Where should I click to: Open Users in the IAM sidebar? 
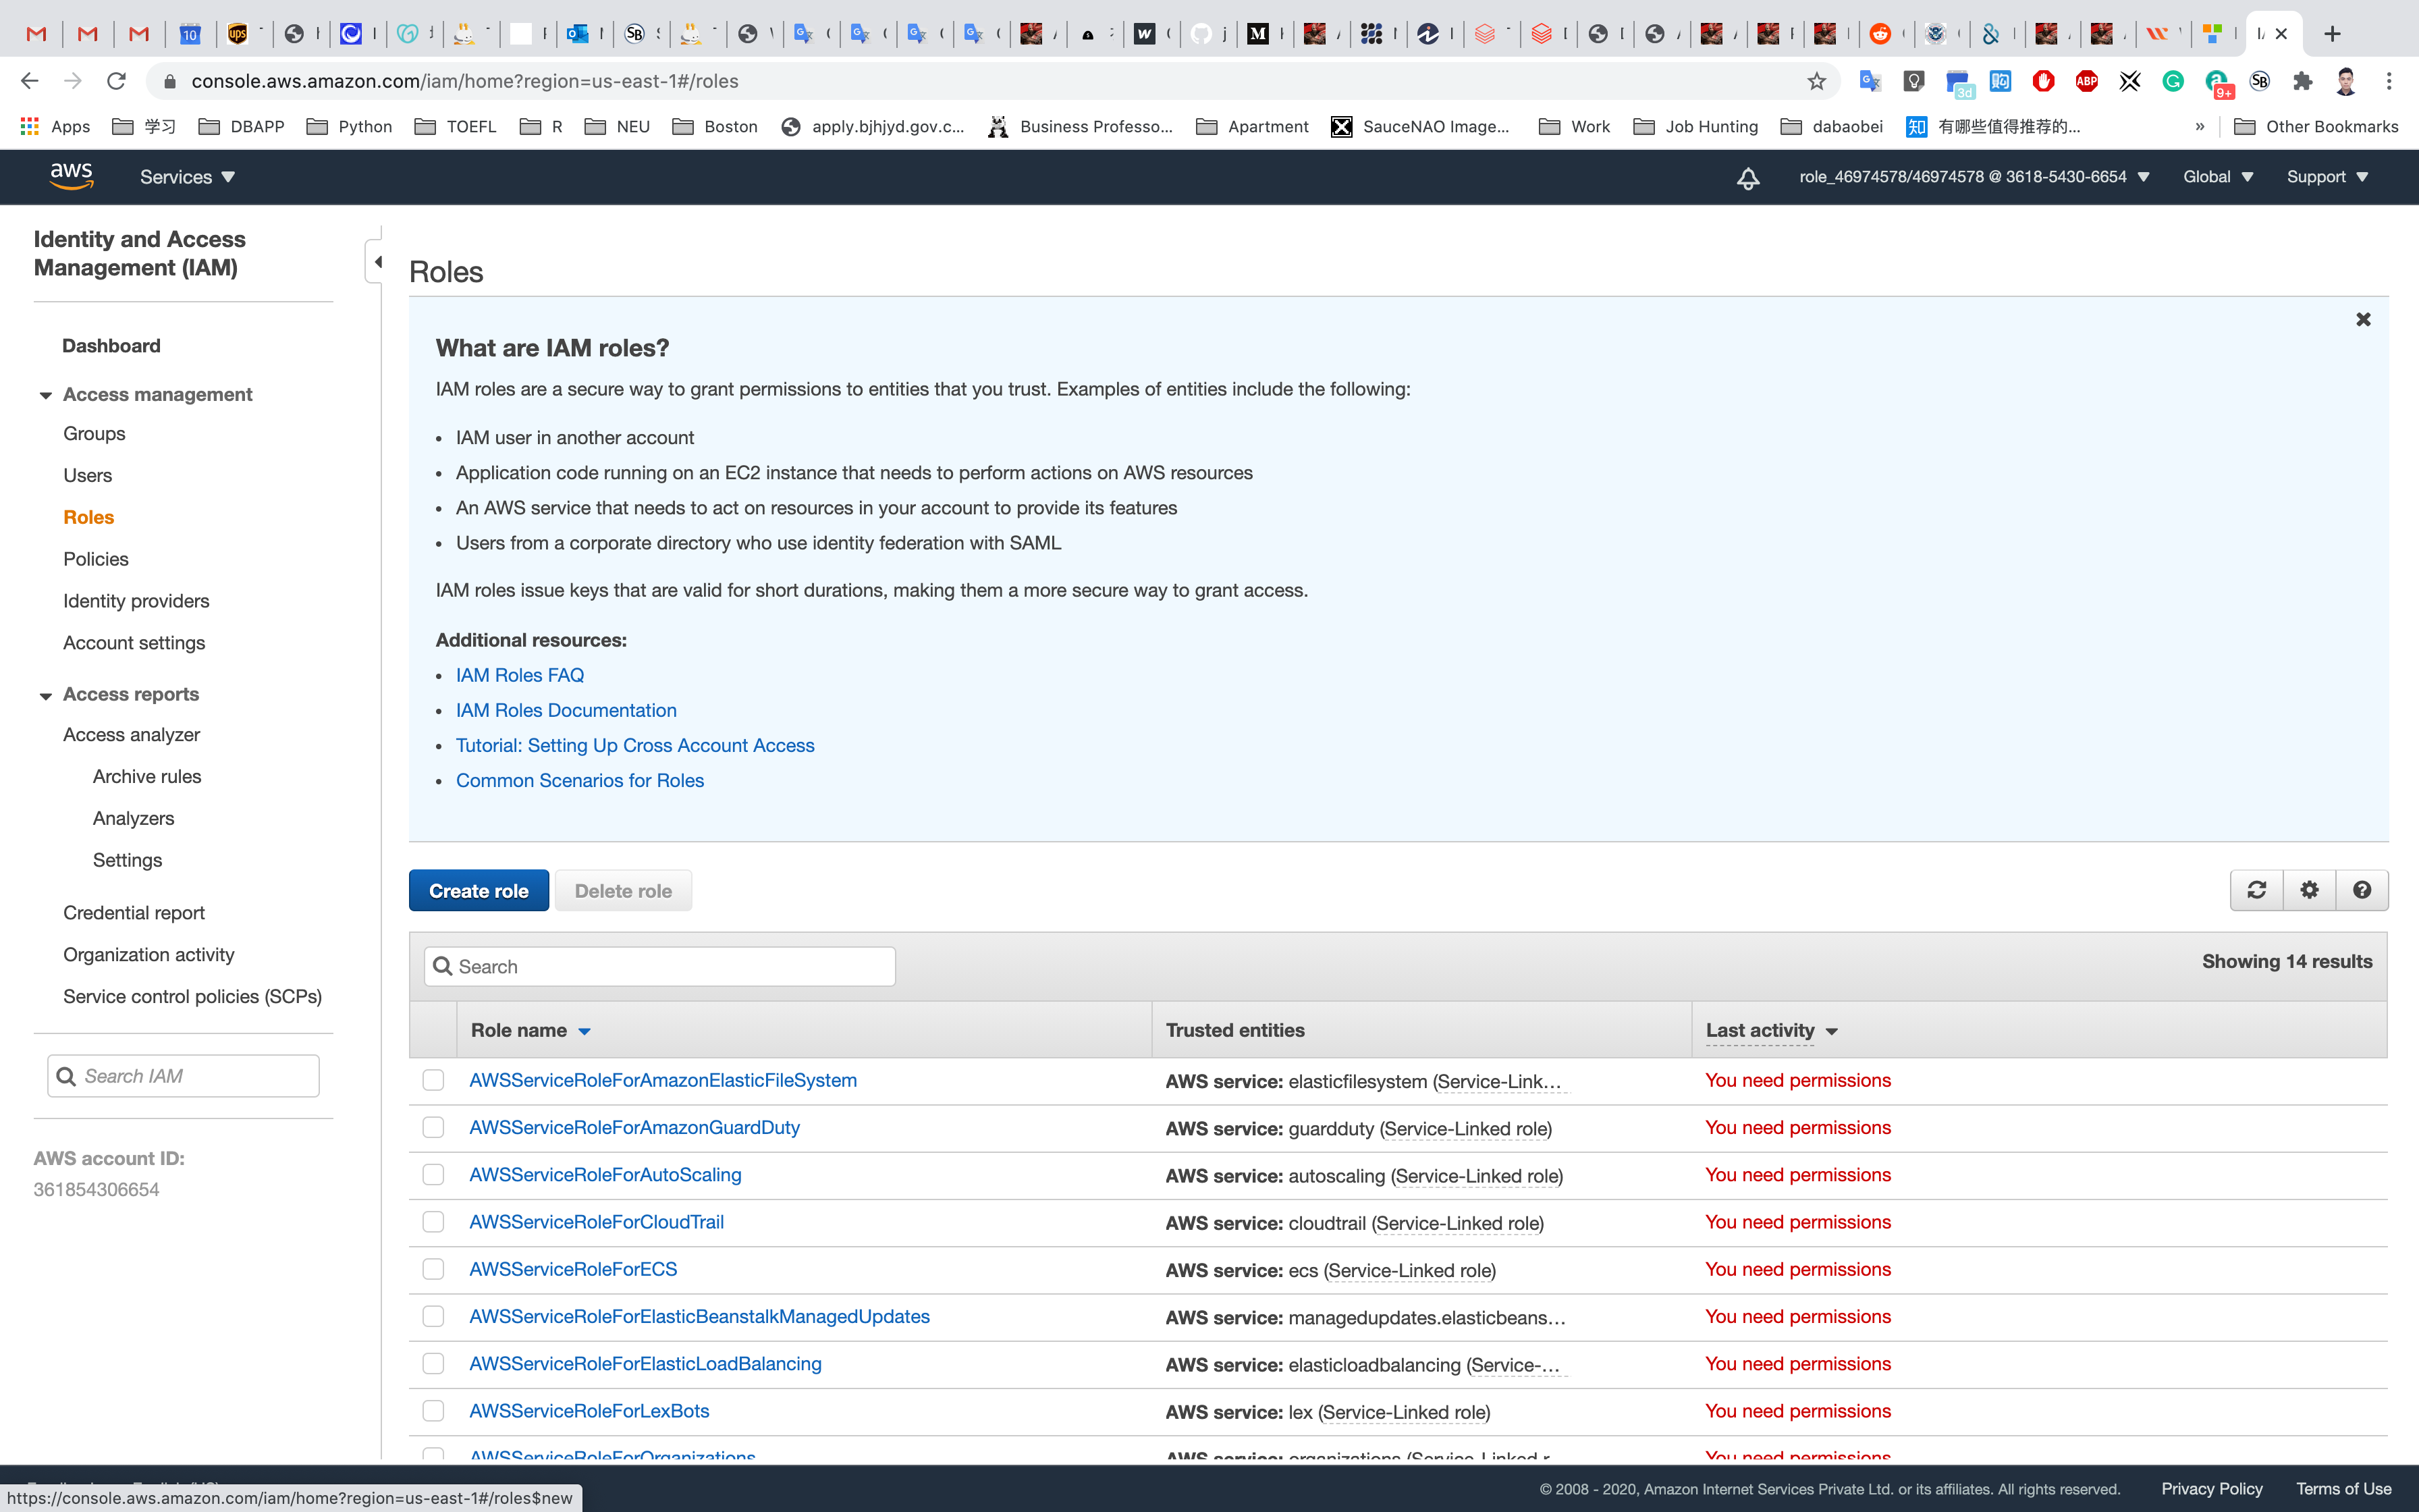[x=88, y=475]
